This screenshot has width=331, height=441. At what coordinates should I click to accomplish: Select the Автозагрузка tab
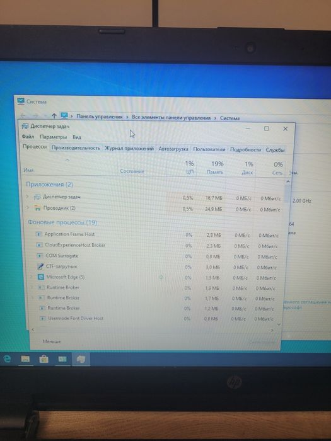(173, 149)
